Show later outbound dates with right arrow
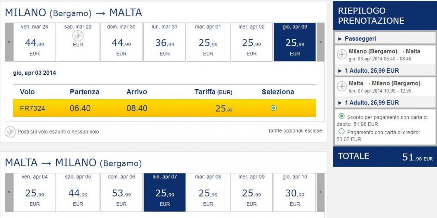 pos(320,42)
